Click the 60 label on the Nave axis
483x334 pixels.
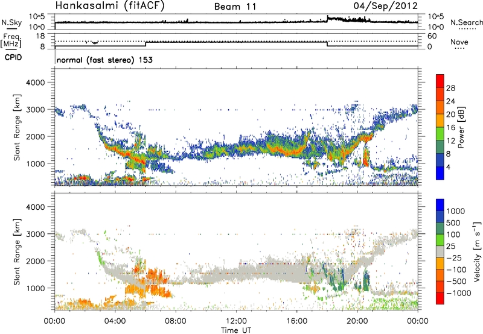432,36
